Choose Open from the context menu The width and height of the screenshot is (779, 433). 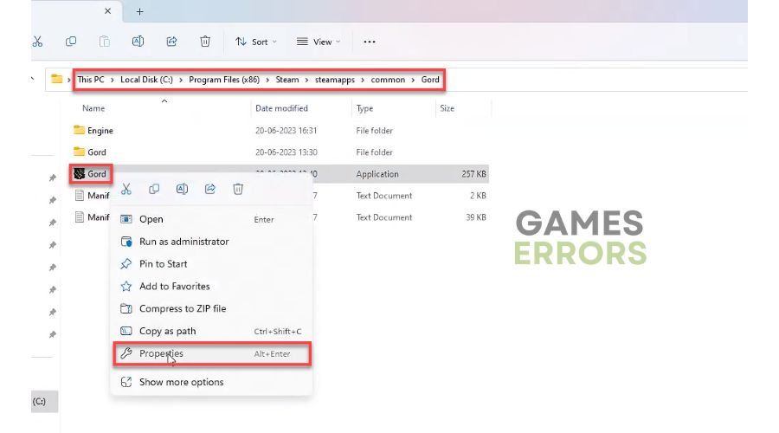(212, 219)
